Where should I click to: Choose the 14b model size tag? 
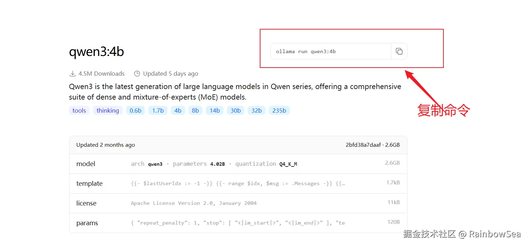[x=215, y=111]
